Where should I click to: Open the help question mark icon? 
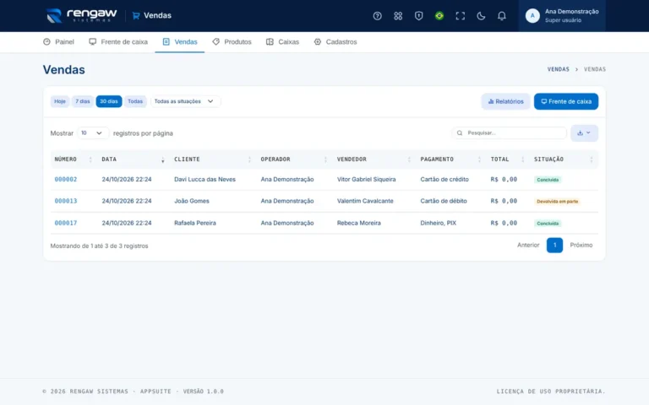[x=377, y=16]
